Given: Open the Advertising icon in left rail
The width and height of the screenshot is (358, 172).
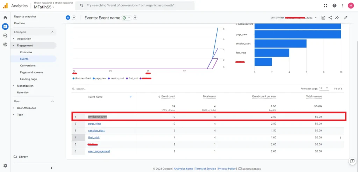Looking at the screenshot, I should (x=5, y=44).
